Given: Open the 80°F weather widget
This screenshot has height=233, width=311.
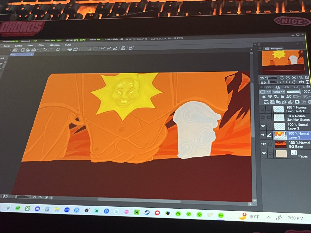Looking at the screenshot, I should 249,216.
